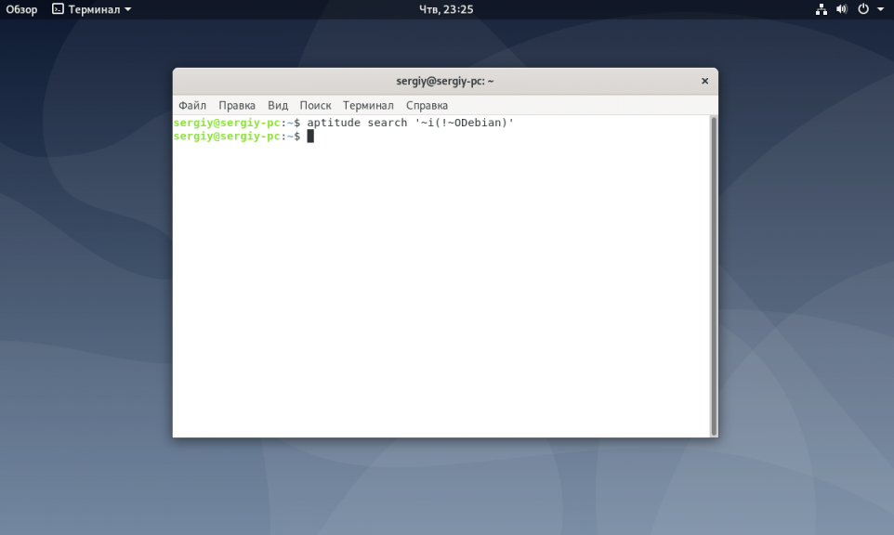
Task: Open the Поиск menu
Action: [x=315, y=106]
